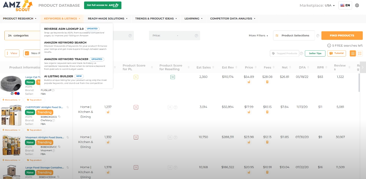Click the table vertical scrollbar
This screenshot has width=366, height=179.
pyautogui.click(x=359, y=83)
